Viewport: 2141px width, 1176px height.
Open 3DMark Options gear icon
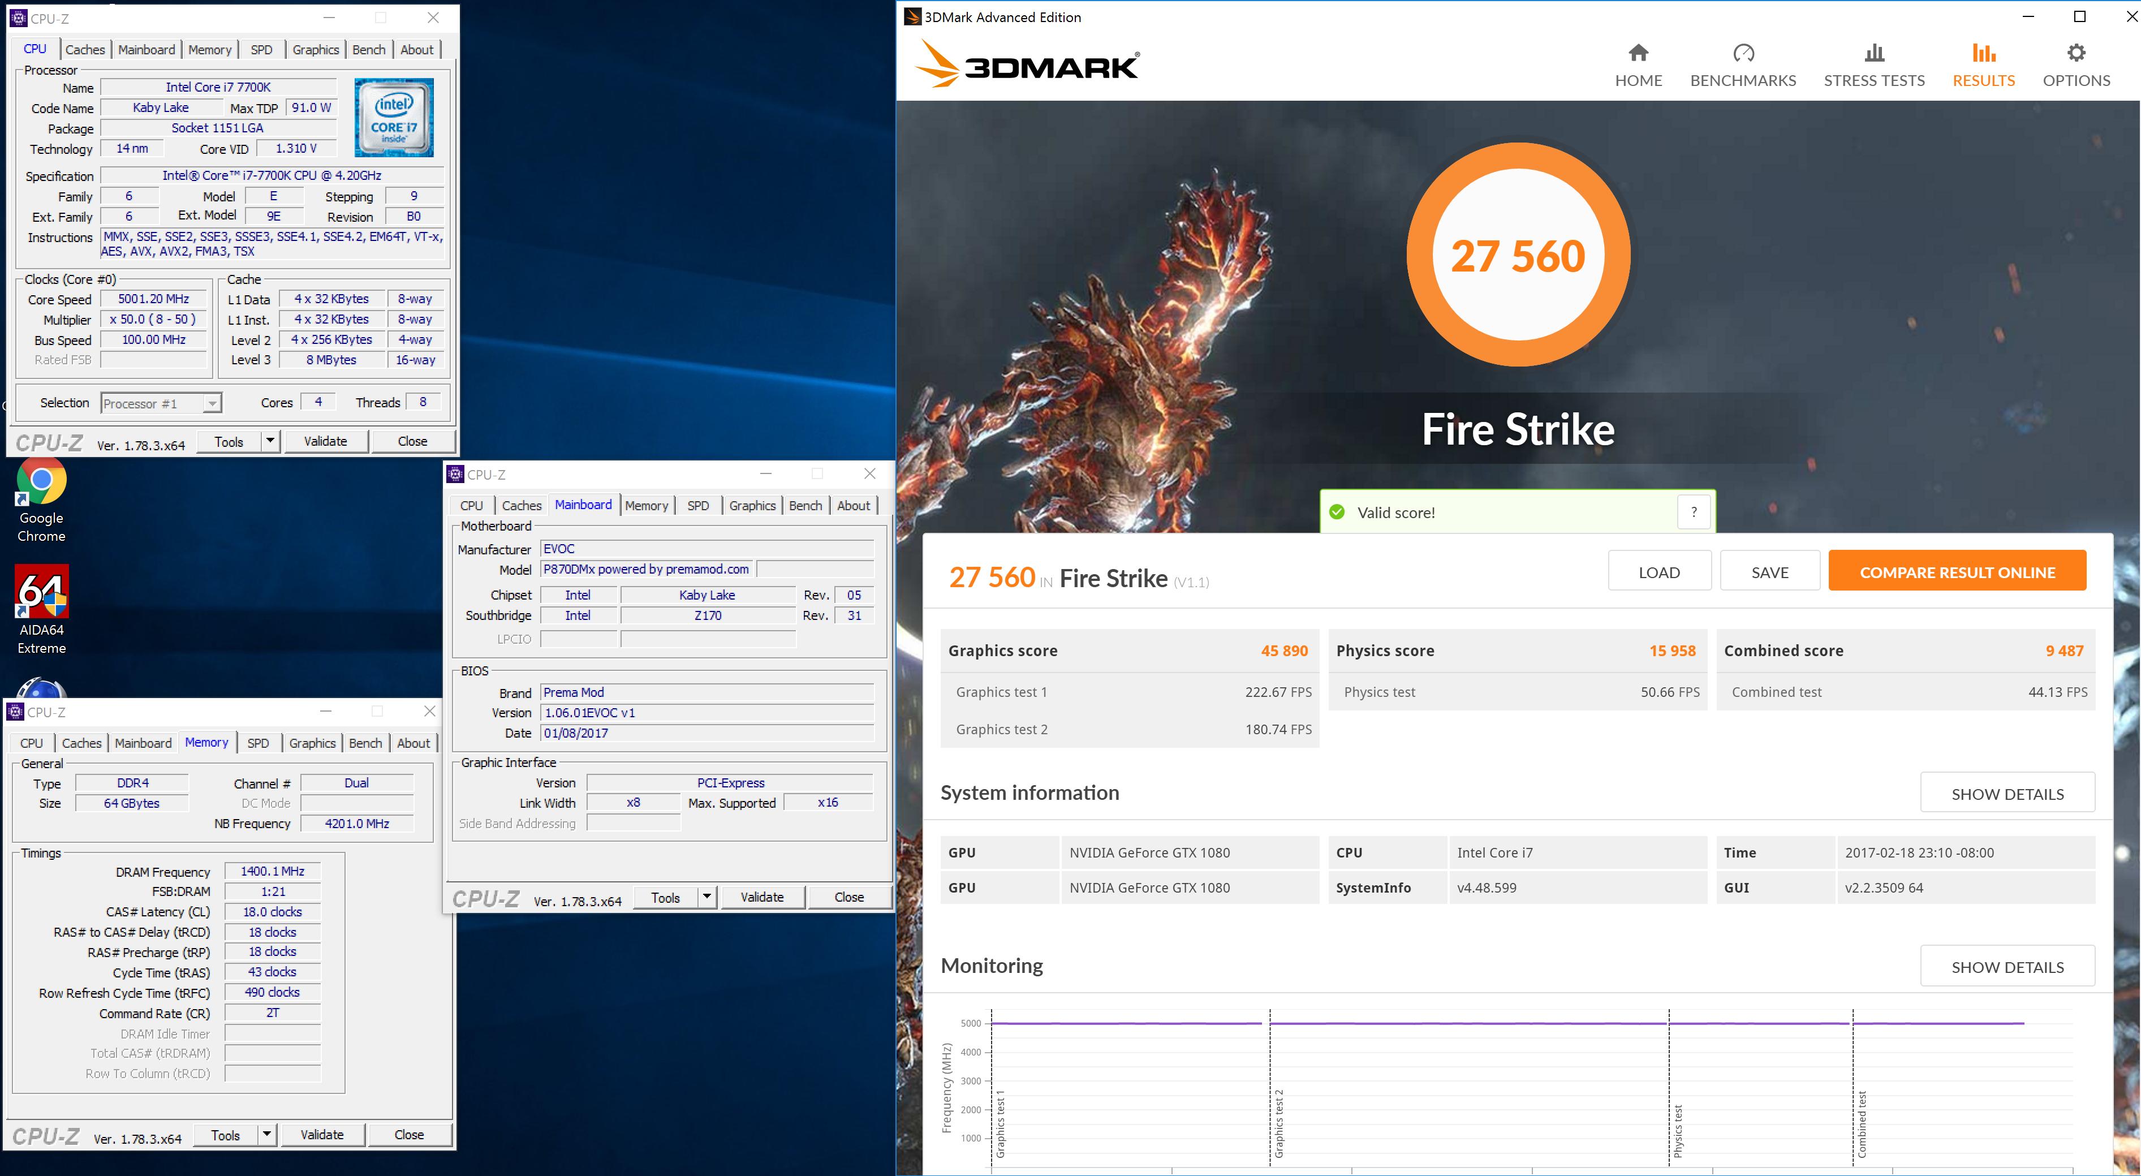pos(2075,54)
